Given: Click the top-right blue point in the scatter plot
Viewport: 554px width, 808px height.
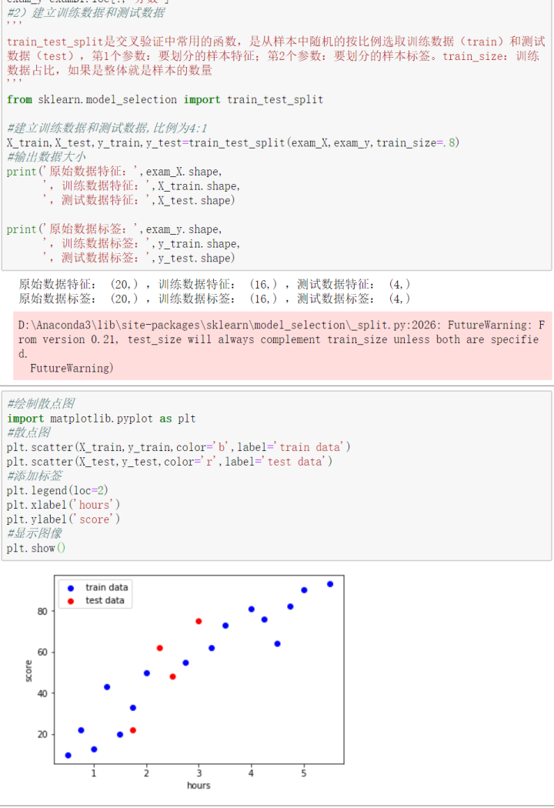Looking at the screenshot, I should [330, 584].
